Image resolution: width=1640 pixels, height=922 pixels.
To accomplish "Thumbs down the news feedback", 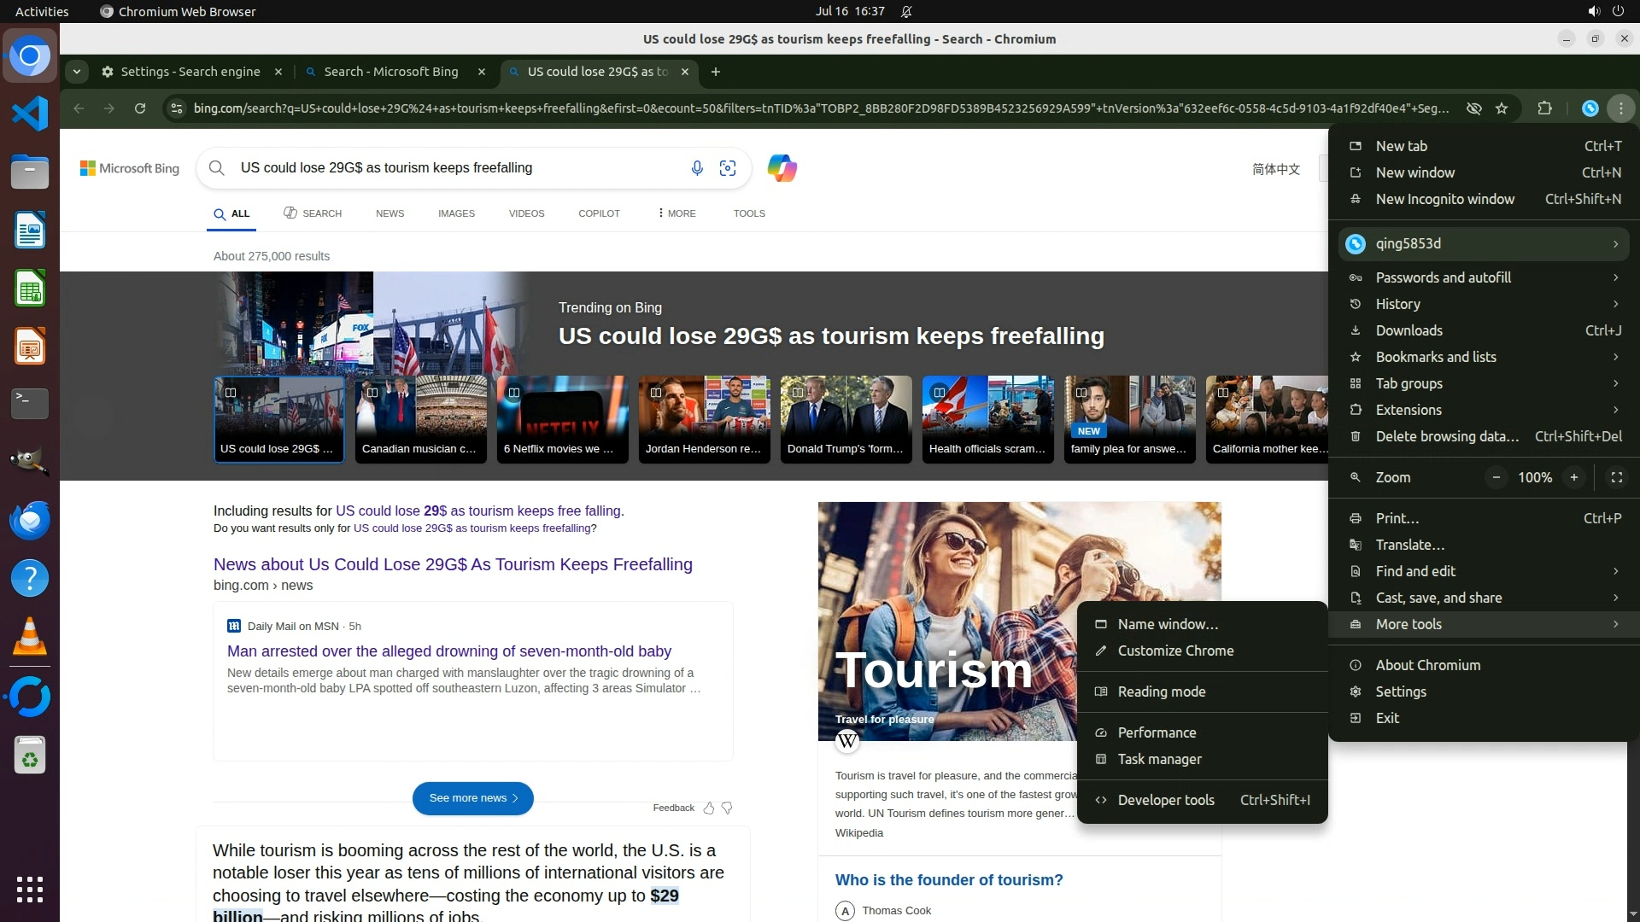I will pos(727,808).
